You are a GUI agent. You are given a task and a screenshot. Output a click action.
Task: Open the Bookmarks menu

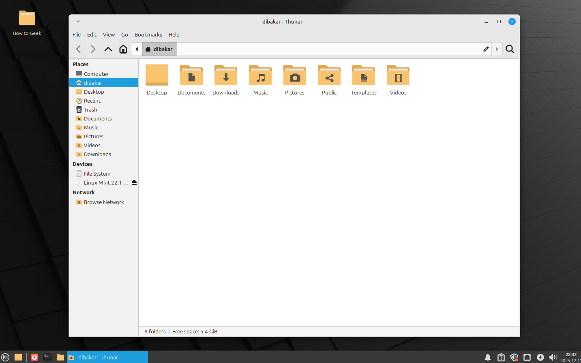click(148, 34)
